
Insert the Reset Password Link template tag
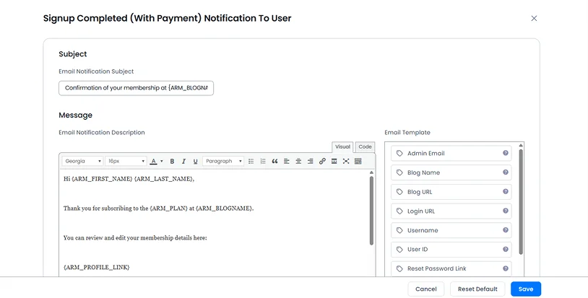451,269
